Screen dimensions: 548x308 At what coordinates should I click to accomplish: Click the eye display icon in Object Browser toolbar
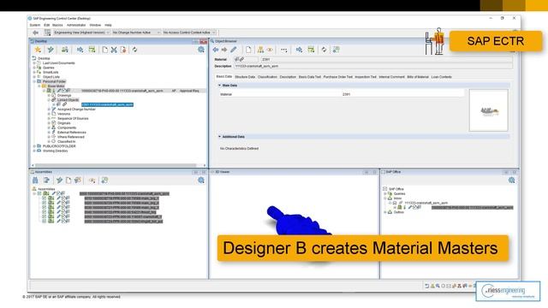pyautogui.click(x=270, y=50)
